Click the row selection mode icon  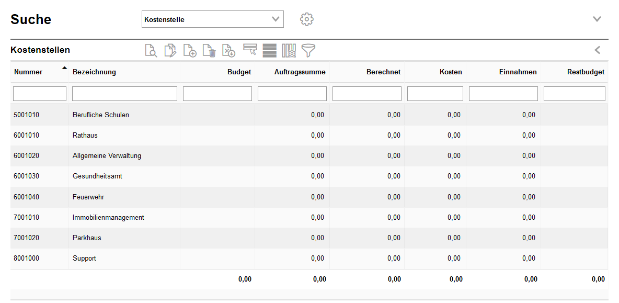[x=250, y=50]
